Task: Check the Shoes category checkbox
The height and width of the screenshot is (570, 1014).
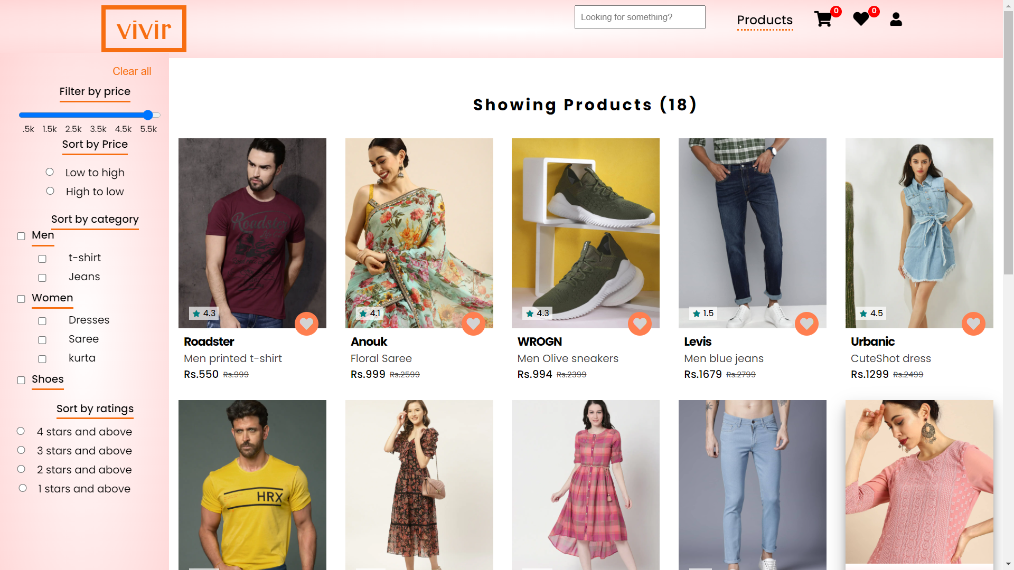Action: click(x=21, y=380)
